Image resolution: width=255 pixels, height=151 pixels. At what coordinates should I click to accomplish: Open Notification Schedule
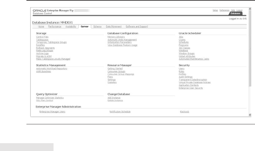coord(120,111)
